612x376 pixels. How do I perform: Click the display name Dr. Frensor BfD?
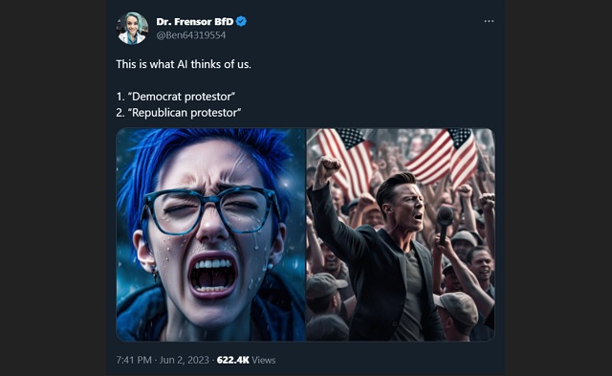[195, 21]
